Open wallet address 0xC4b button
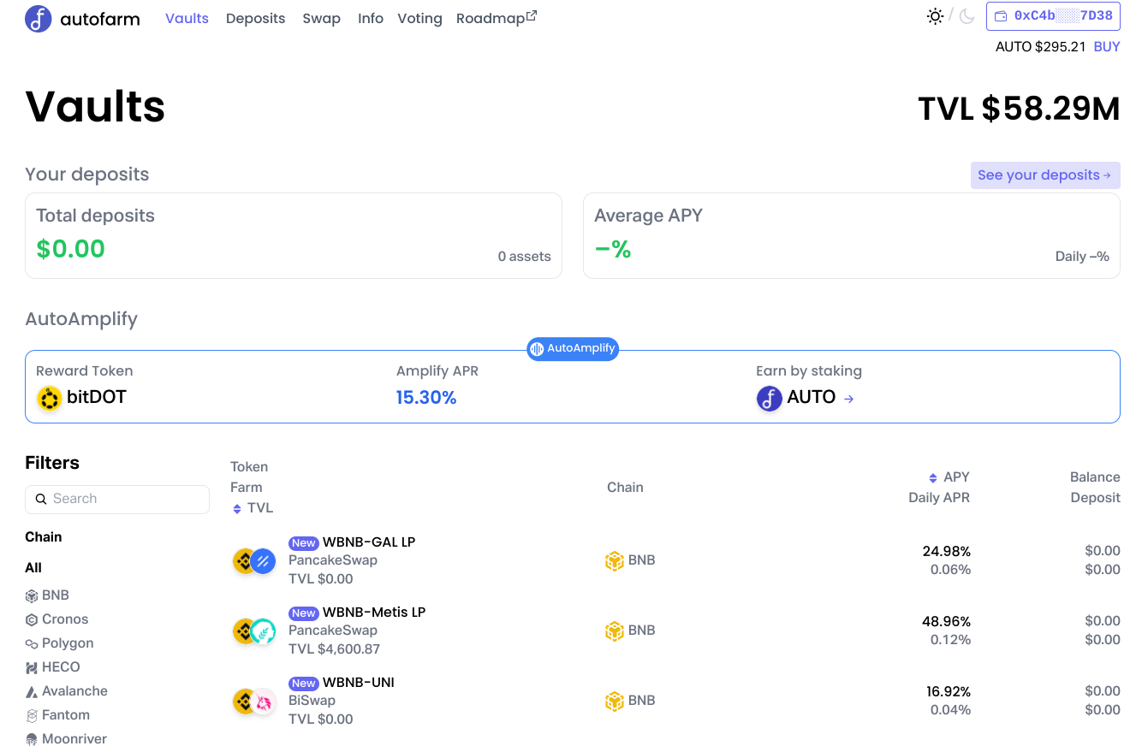This screenshot has width=1136, height=746. coord(1053,15)
